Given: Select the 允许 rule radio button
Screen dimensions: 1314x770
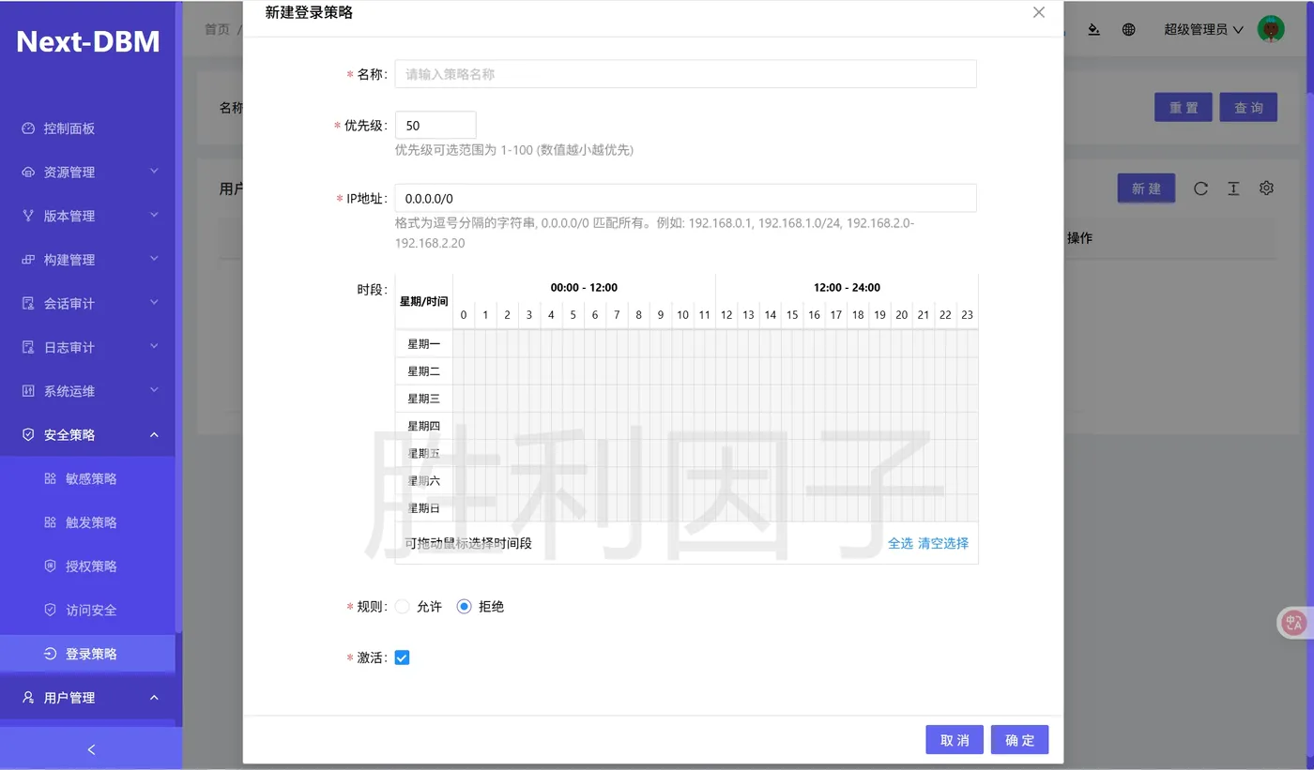Looking at the screenshot, I should [x=403, y=607].
